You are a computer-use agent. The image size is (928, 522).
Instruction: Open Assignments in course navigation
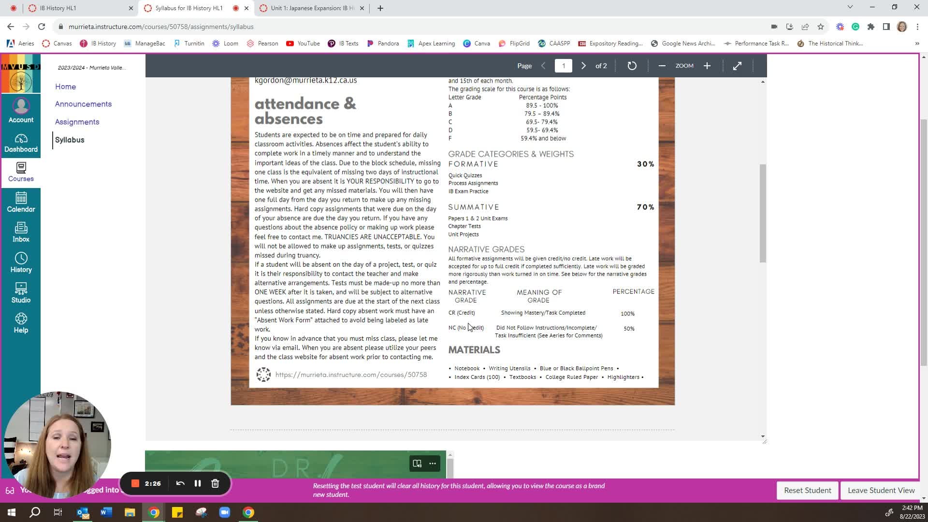click(x=77, y=122)
